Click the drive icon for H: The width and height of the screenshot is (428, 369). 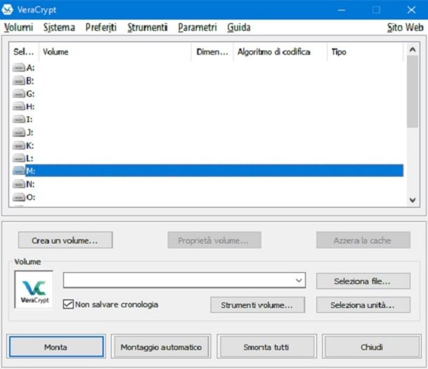pyautogui.click(x=19, y=106)
